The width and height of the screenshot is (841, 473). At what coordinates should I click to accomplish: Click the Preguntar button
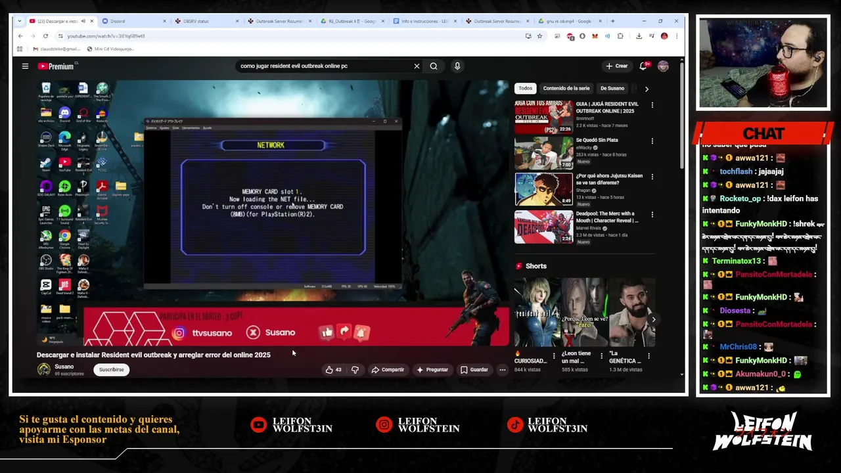432,370
